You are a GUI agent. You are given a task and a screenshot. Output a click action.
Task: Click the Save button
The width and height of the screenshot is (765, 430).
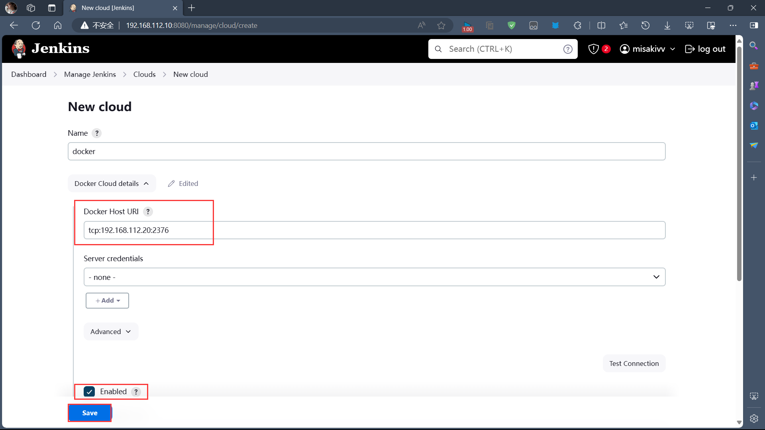click(90, 413)
